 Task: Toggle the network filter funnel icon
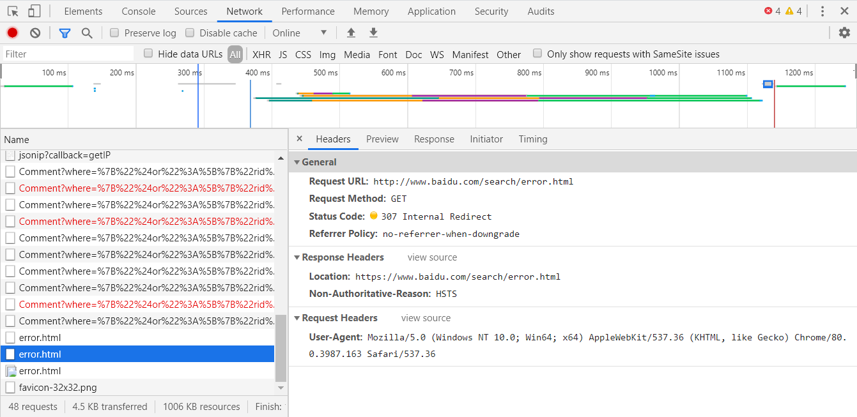(x=65, y=33)
